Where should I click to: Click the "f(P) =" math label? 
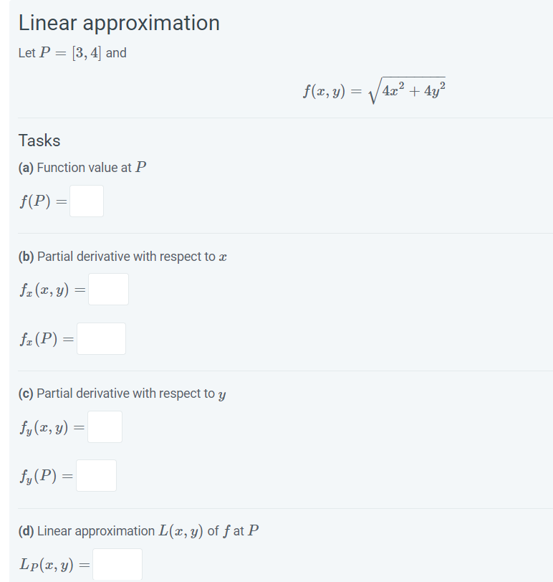pyautogui.click(x=44, y=201)
